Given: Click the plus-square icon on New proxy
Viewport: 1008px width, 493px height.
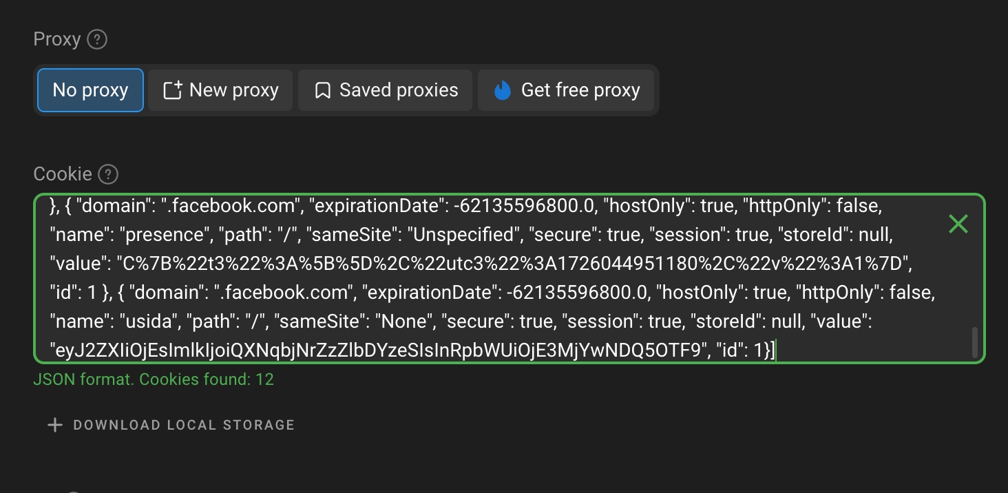Looking at the screenshot, I should coord(172,90).
